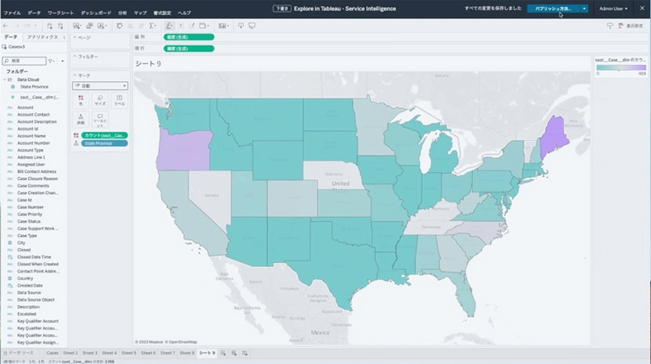The height and width of the screenshot is (364, 651).
Task: Open the ヘルプ (Help) menu
Action: pos(184,13)
